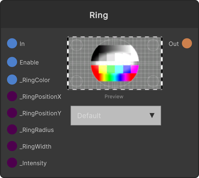Click the _RingRadius label text
Screen dimensions: 199x178
[37, 130]
